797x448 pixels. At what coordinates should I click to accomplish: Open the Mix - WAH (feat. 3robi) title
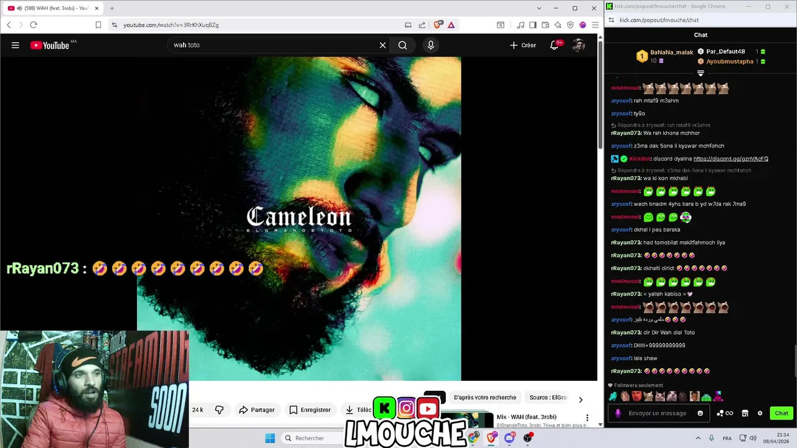(x=527, y=417)
